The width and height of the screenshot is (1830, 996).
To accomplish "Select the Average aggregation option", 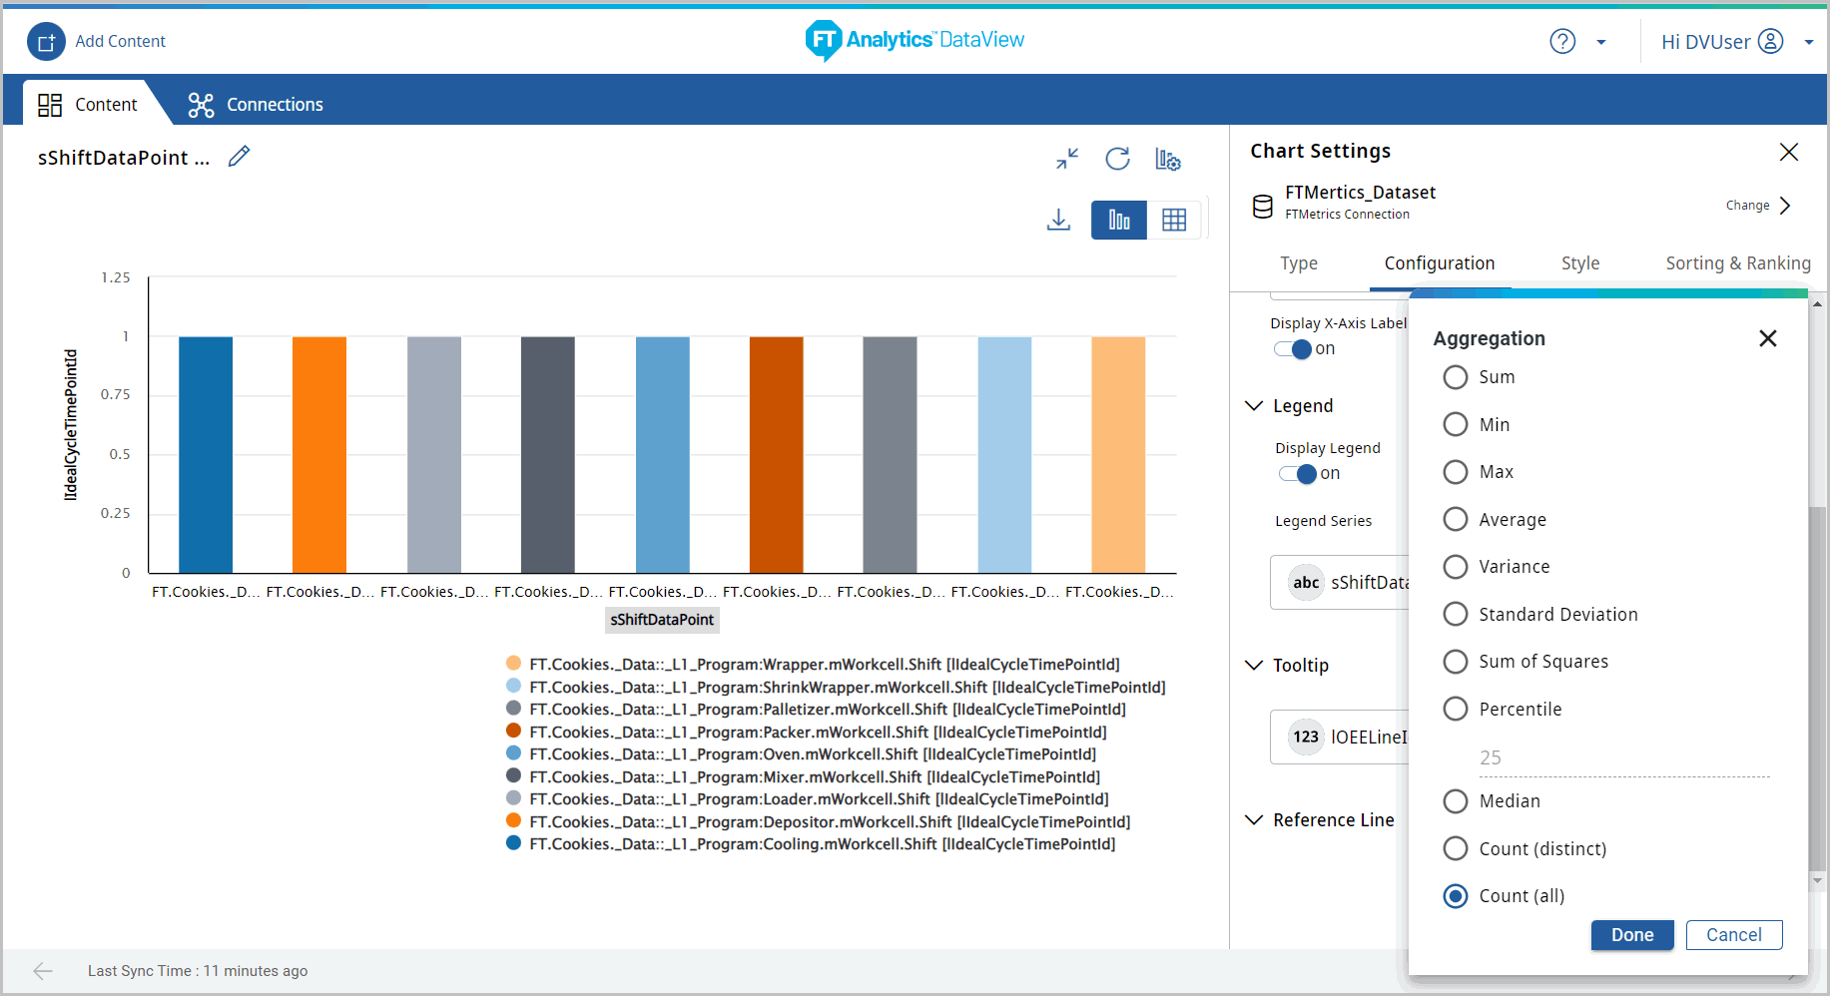I will [1456, 519].
